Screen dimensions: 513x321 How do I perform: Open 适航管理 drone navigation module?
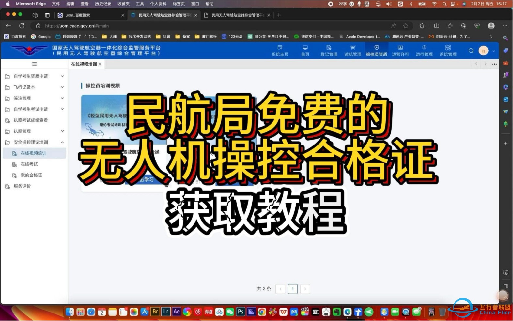click(x=353, y=51)
